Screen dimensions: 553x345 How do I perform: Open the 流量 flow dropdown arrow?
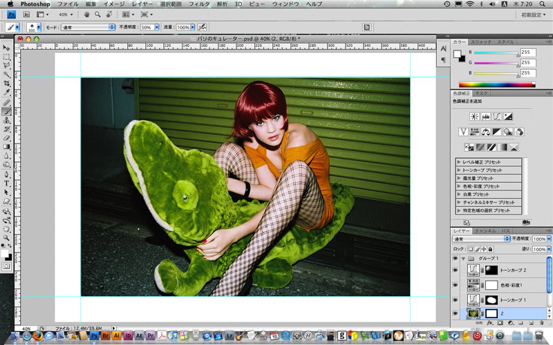[193, 27]
